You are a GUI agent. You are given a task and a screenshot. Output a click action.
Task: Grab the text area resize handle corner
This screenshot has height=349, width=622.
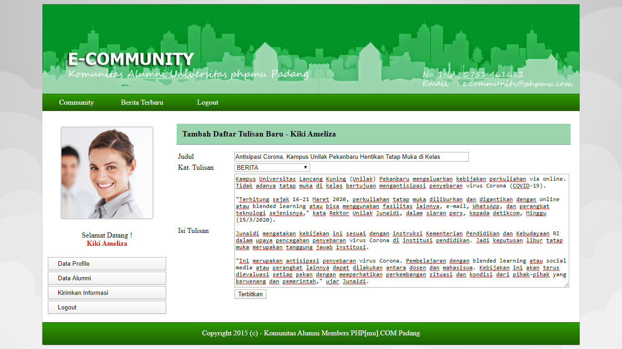[x=566, y=285]
